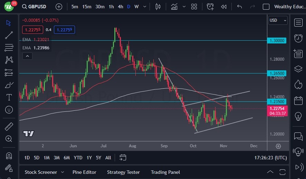This screenshot has height=179, width=306.
Task: Switch to the Pine Editor tab
Action: (84, 172)
